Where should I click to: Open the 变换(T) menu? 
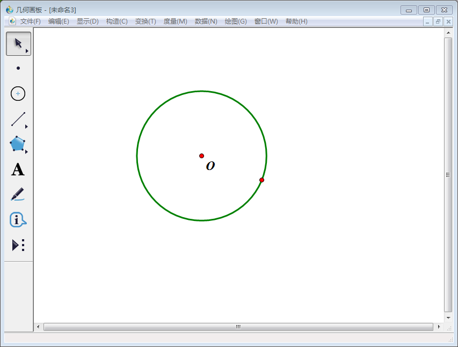pos(146,21)
